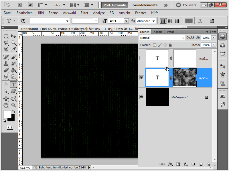Toggle text orientation button
229x171 pixels.
click(23, 21)
